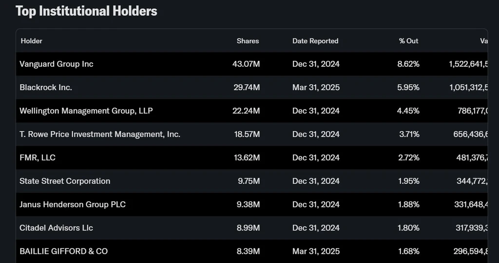Click State Street Corporation holder name
This screenshot has width=499, height=263.
(65, 181)
